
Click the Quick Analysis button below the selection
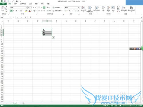click(x=53, y=37)
